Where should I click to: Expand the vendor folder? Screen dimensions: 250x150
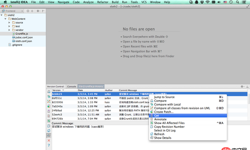(9, 30)
